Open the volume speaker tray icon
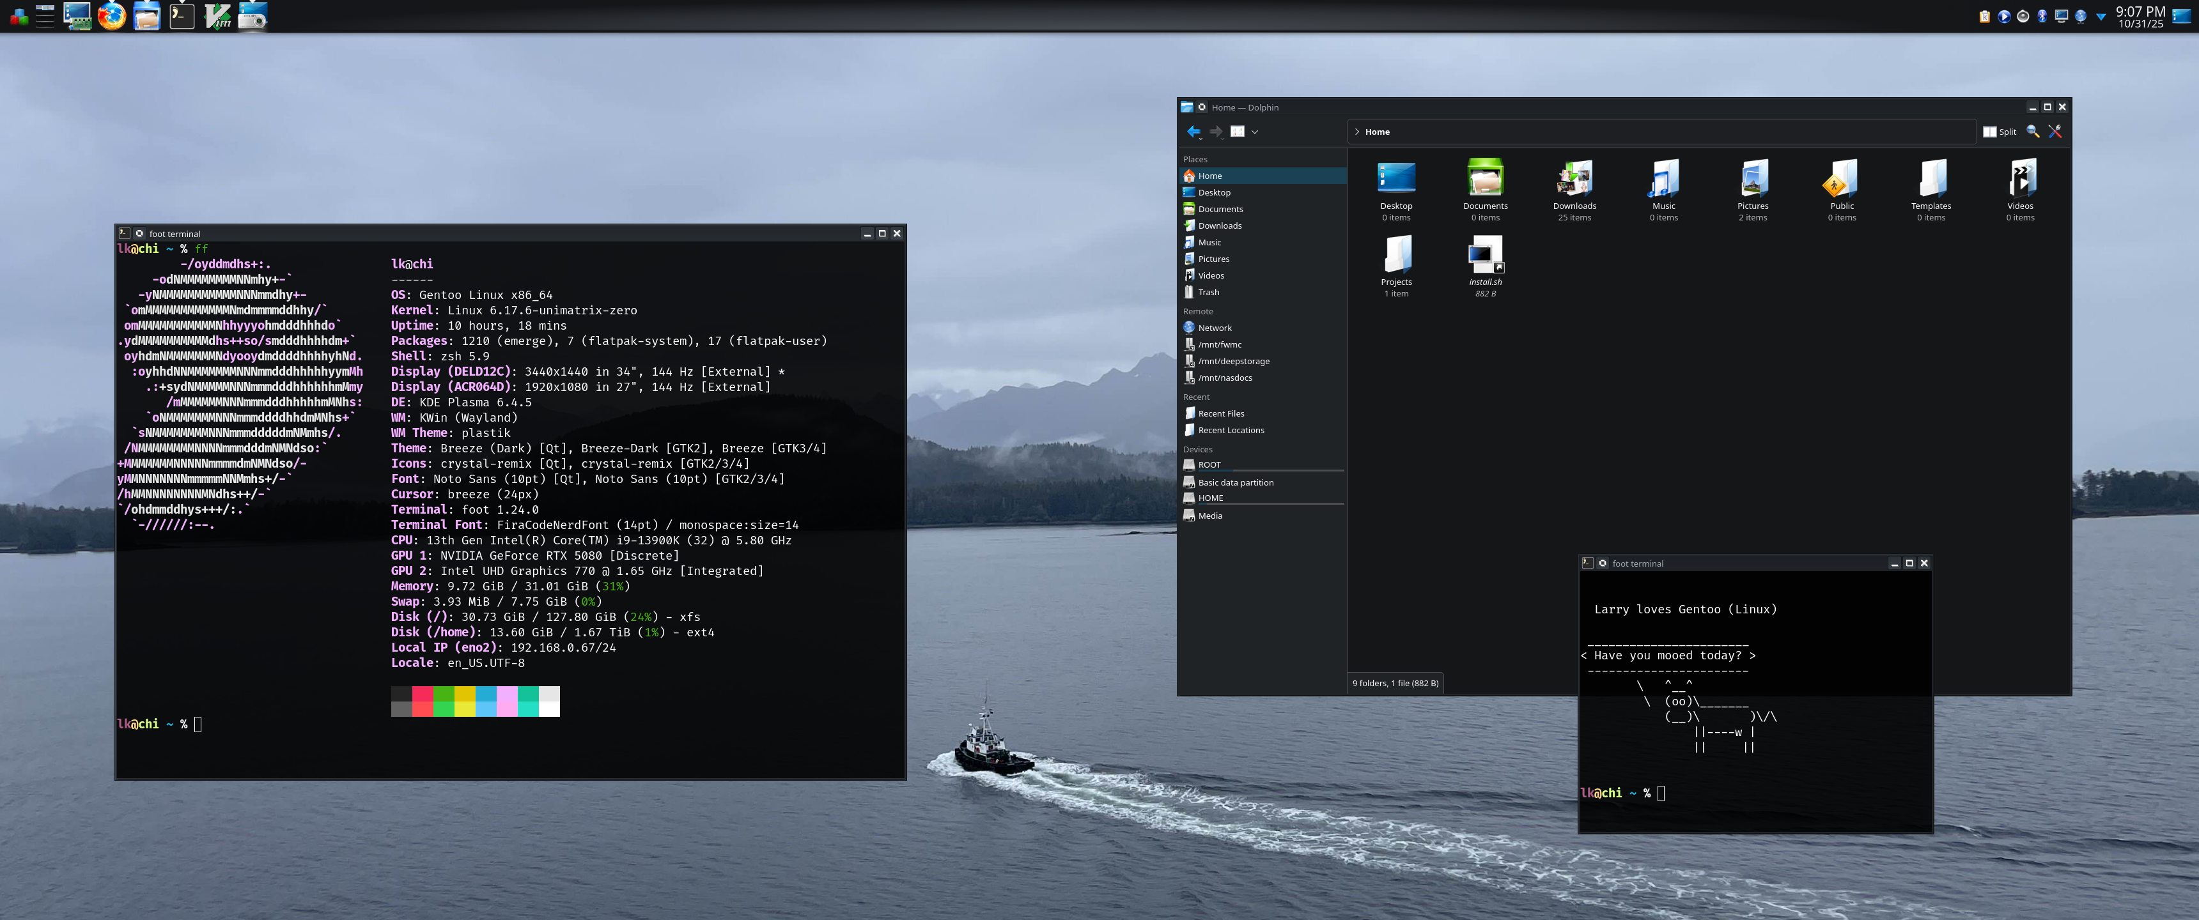The image size is (2199, 920). pyautogui.click(x=2023, y=16)
